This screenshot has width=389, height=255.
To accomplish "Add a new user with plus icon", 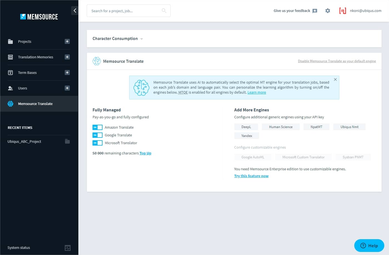I will tap(67, 88).
